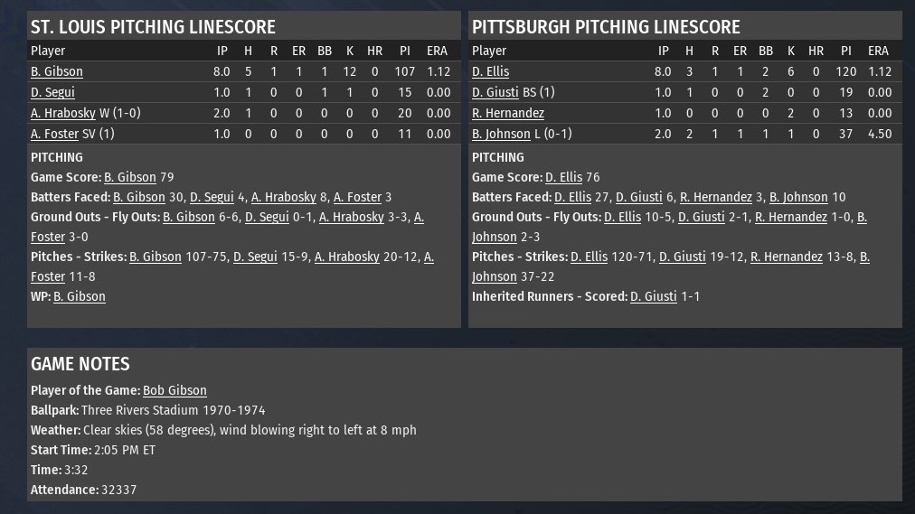Open B. Gibson next to Game Score 79
The width and height of the screenshot is (915, 514).
click(x=130, y=177)
